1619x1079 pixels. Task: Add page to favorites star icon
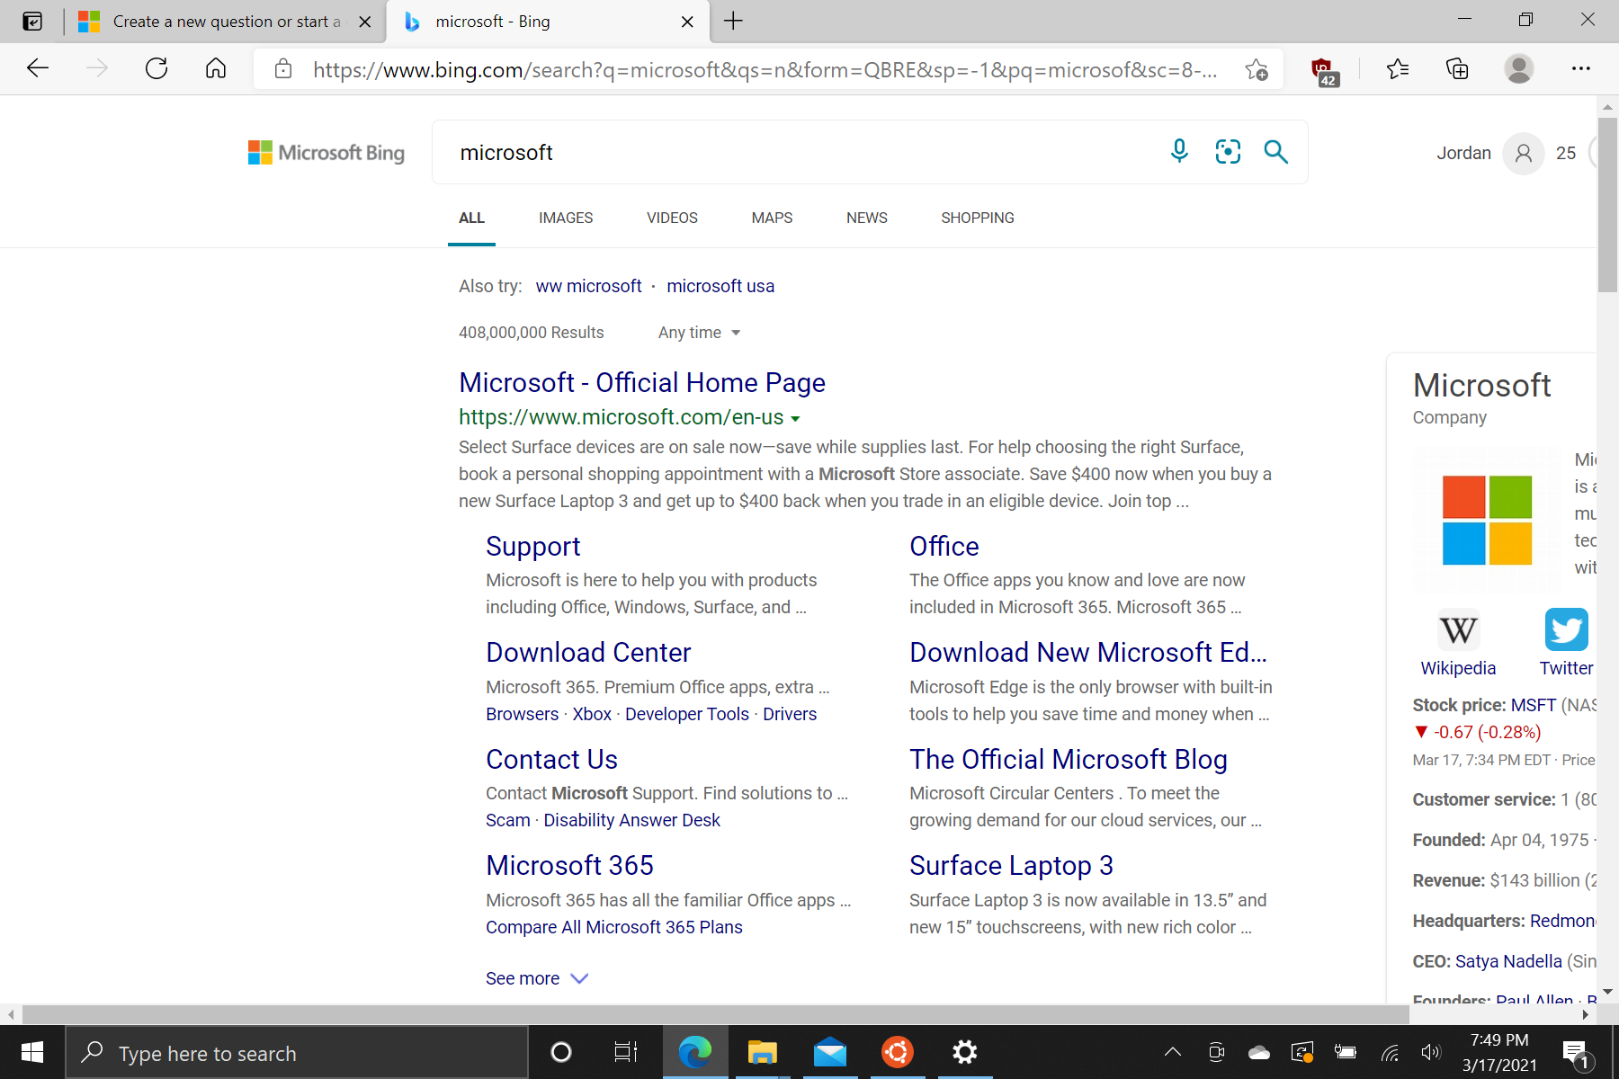coord(1257,69)
